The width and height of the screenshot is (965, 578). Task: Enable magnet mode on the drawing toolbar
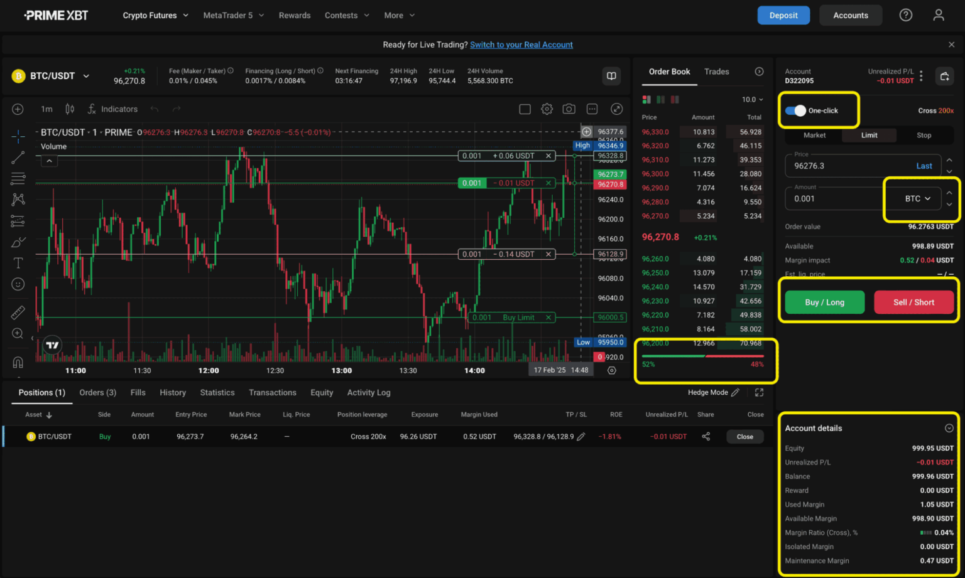(x=18, y=362)
